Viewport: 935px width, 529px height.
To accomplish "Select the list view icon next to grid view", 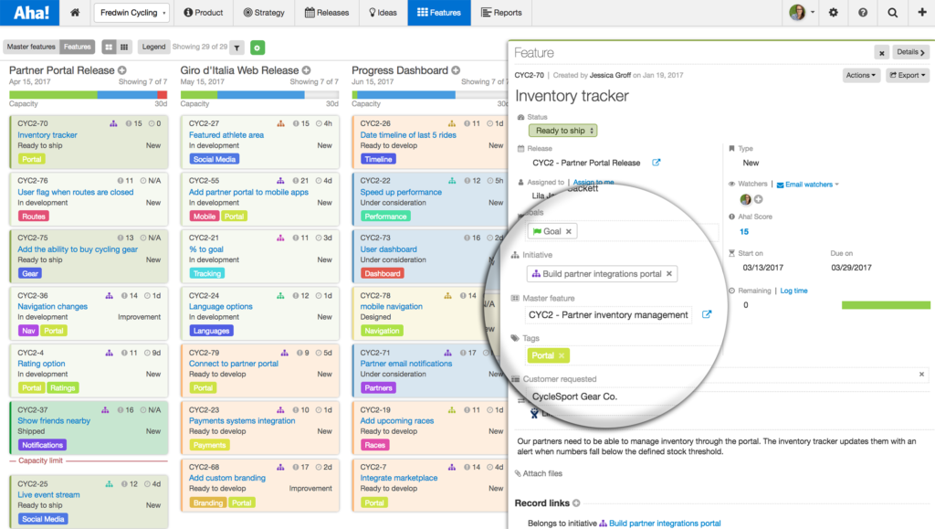I will point(122,47).
